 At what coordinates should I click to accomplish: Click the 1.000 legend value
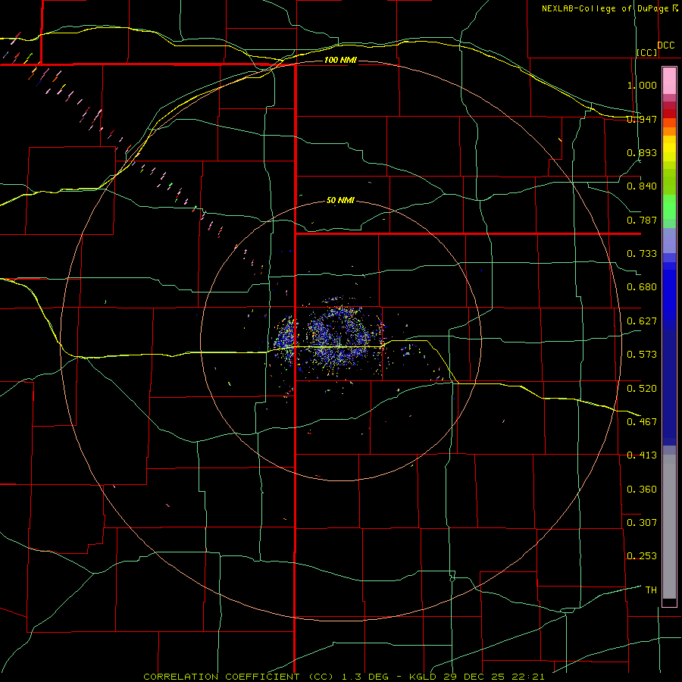tap(642, 85)
